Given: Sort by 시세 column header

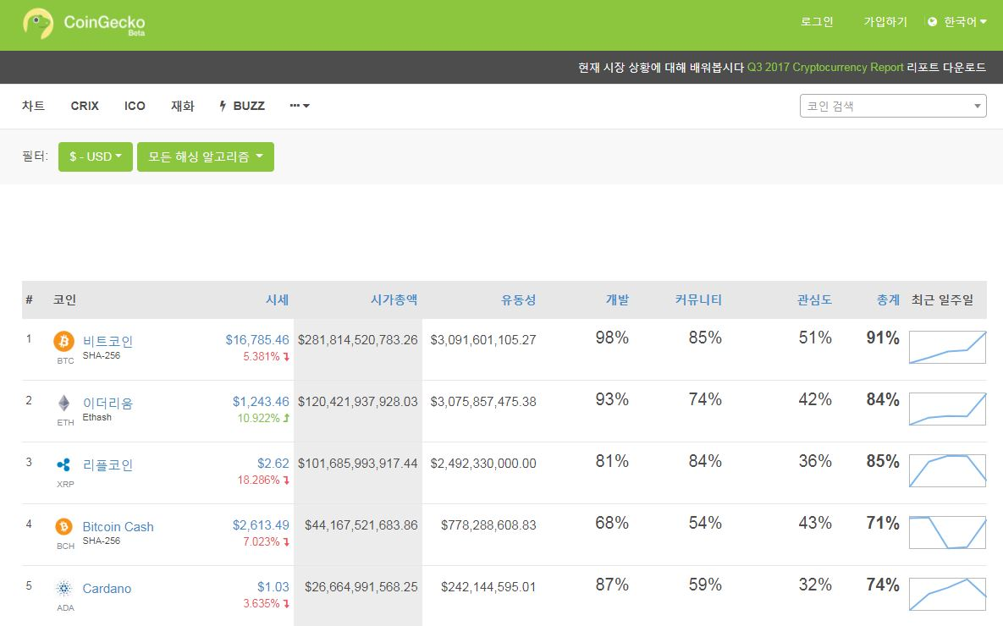Looking at the screenshot, I should [x=278, y=300].
